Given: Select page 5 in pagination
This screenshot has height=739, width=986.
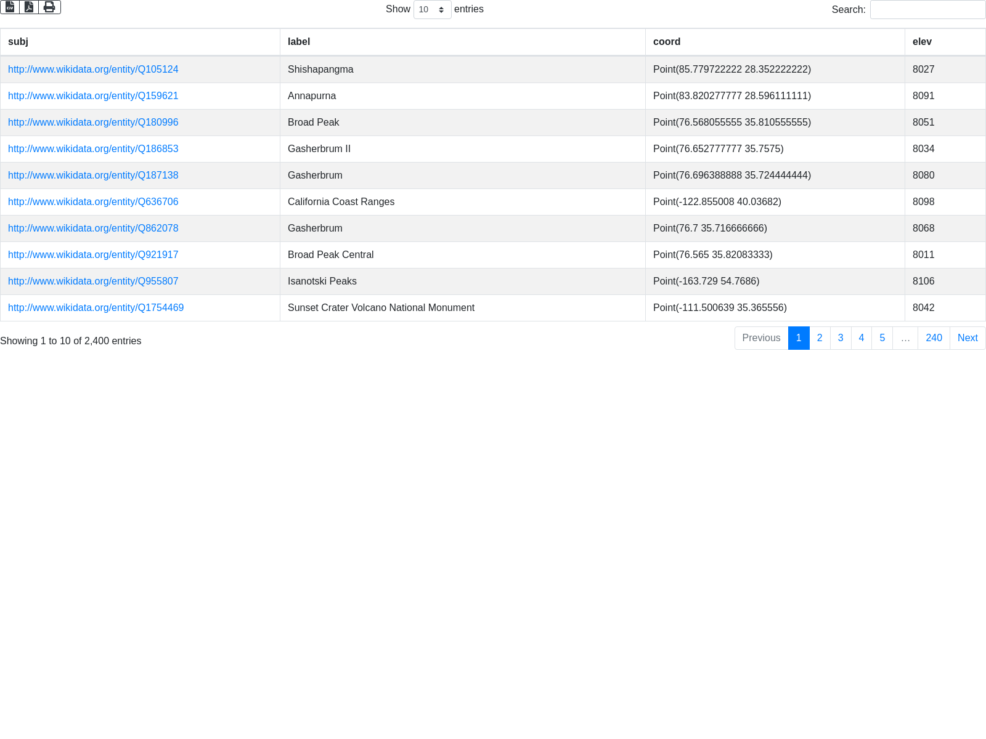Looking at the screenshot, I should (882, 338).
